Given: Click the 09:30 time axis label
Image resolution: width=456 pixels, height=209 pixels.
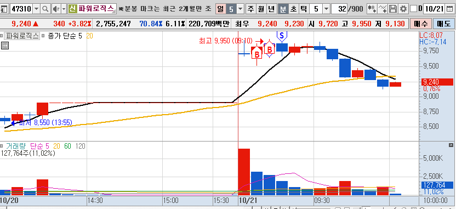Looking at the screenshot, I should pos(321,201).
